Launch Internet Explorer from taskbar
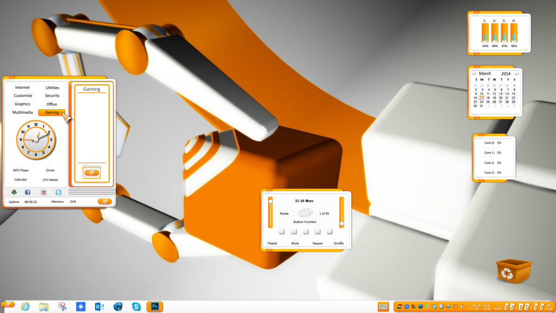 pyautogui.click(x=25, y=306)
